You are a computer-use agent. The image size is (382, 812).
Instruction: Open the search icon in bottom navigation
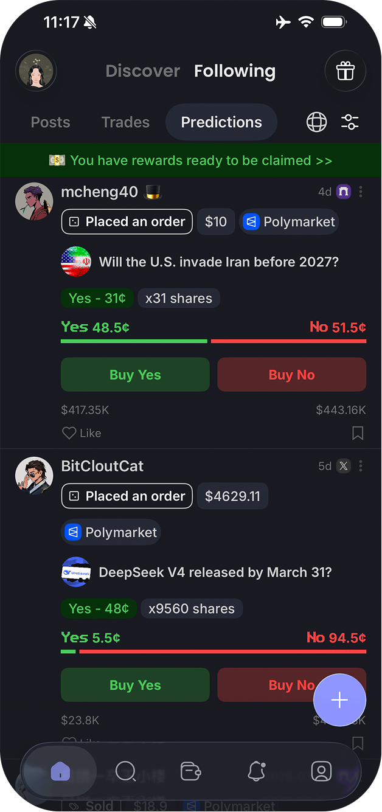click(125, 771)
